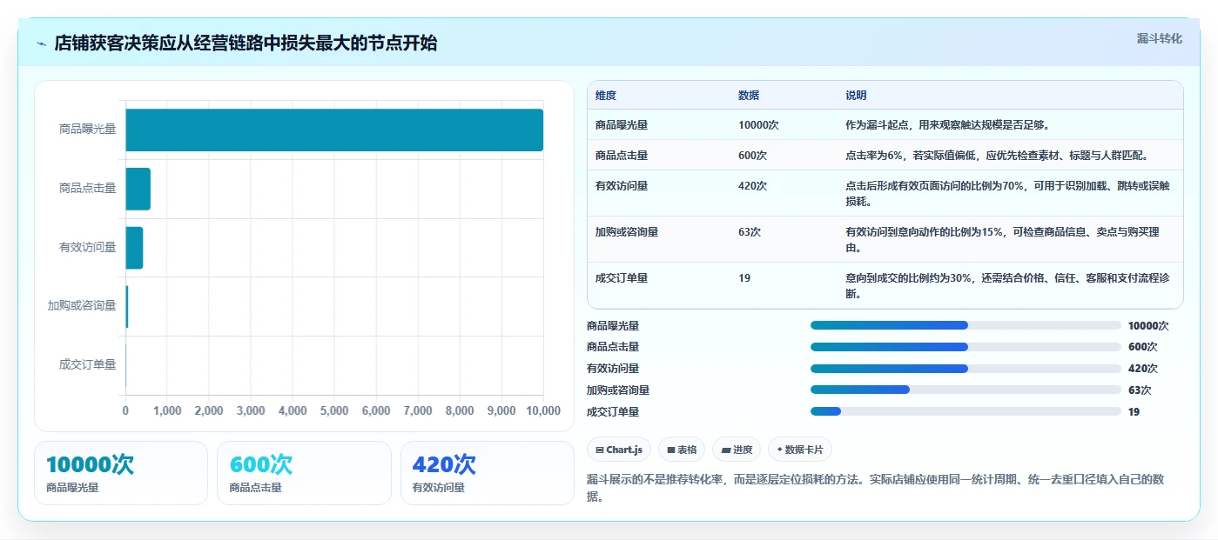Click the 5,000 tick on the x-axis
Viewport: 1218px width, 540px height.
(334, 411)
